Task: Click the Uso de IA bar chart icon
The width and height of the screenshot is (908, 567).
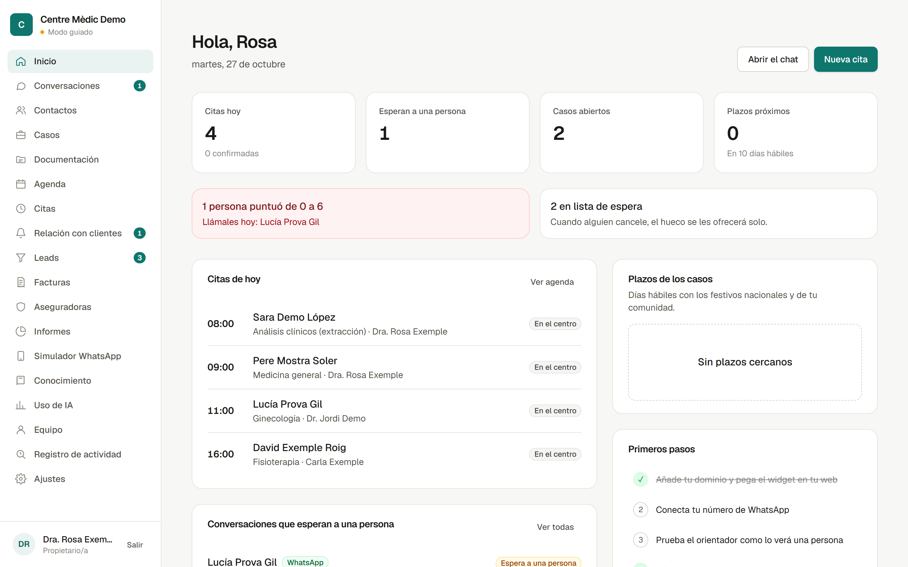Action: pyautogui.click(x=21, y=405)
